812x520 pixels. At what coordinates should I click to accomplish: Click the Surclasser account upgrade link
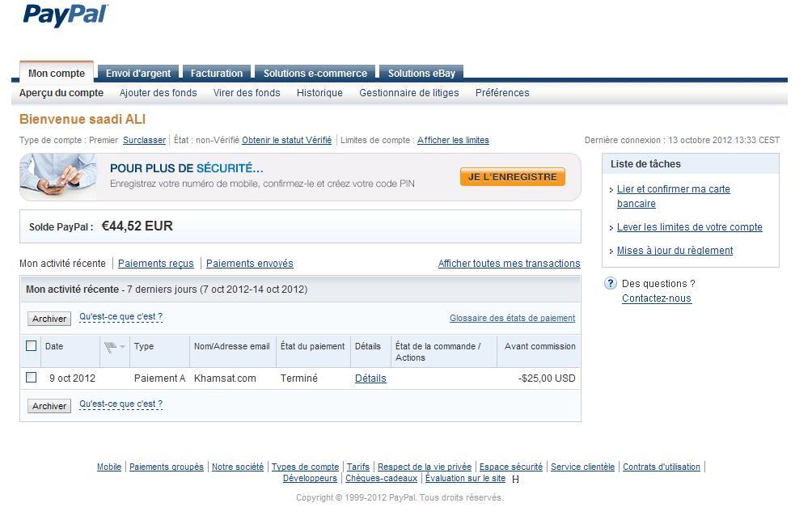click(x=144, y=140)
